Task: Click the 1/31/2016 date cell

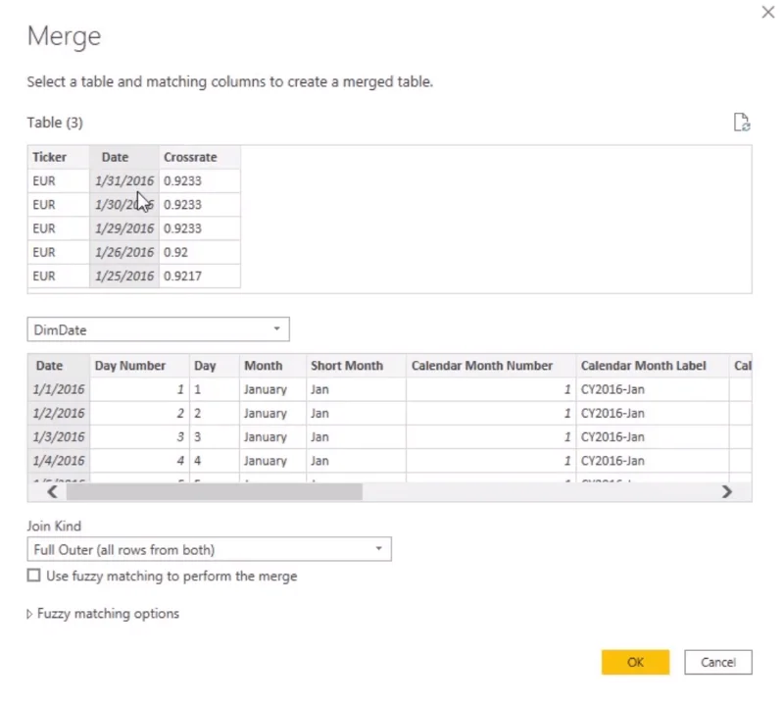Action: (124, 180)
